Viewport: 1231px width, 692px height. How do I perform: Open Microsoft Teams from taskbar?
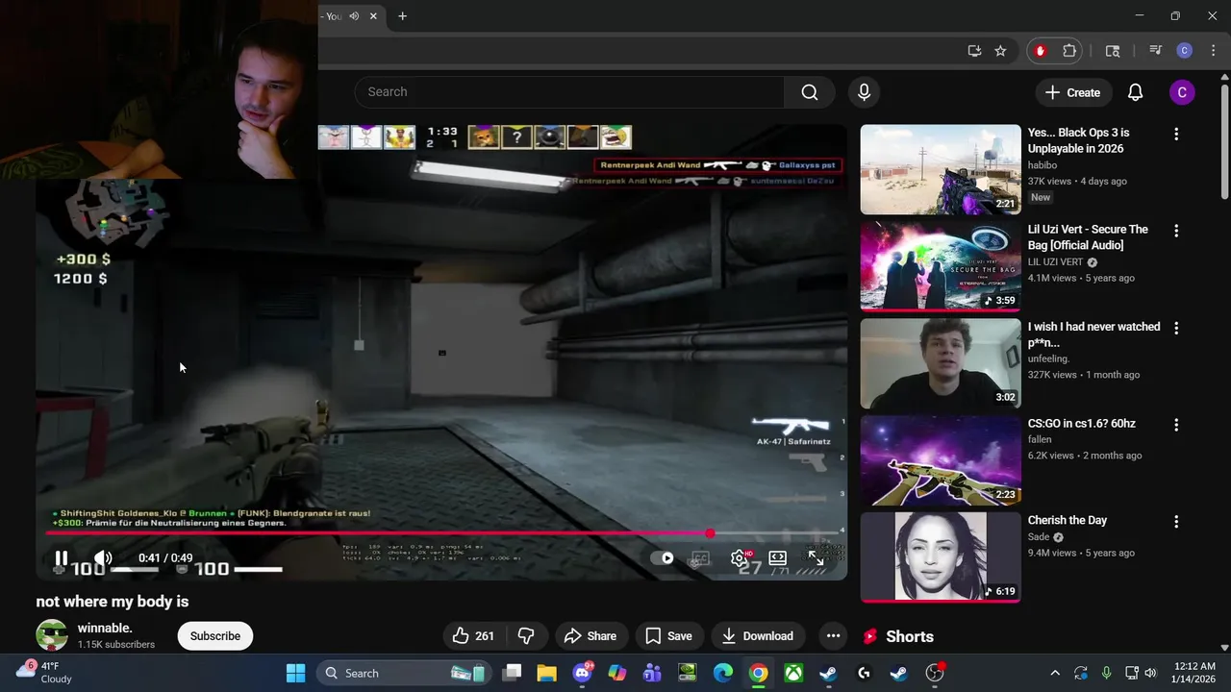[652, 673]
